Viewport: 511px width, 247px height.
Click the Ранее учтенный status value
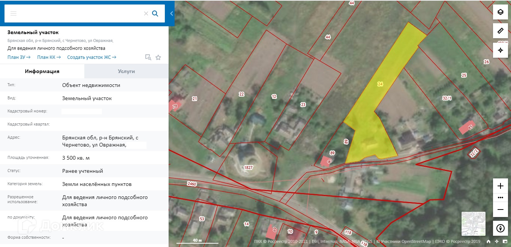tap(82, 171)
